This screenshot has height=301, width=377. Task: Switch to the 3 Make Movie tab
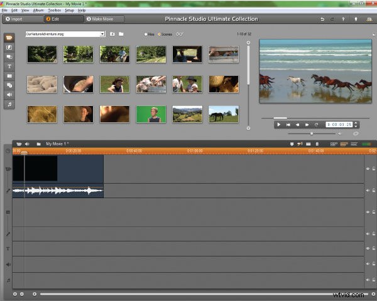tap(104, 19)
